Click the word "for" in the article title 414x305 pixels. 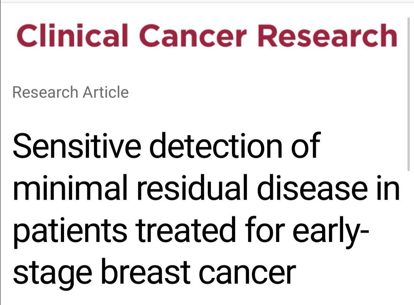[264, 229]
